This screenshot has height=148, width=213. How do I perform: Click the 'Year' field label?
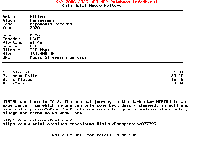click(x=8, y=28)
